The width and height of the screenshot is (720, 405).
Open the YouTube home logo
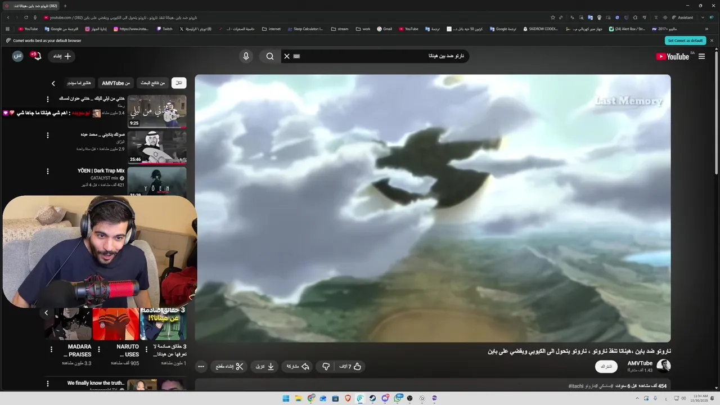pyautogui.click(x=672, y=56)
